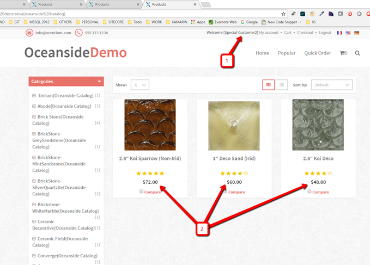Open the XAMARIN bookmarks folder

(x=177, y=22)
